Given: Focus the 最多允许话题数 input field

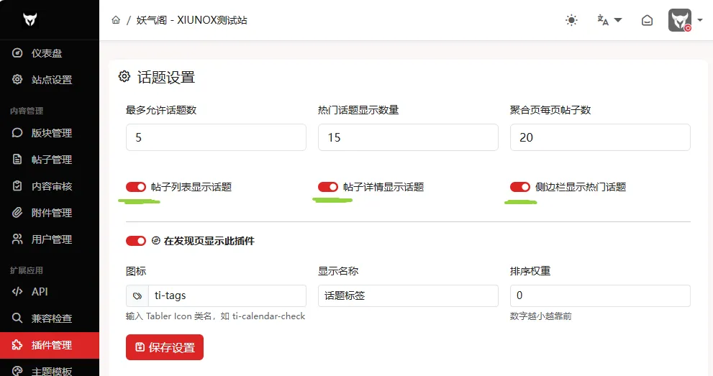Looking at the screenshot, I should (x=216, y=137).
